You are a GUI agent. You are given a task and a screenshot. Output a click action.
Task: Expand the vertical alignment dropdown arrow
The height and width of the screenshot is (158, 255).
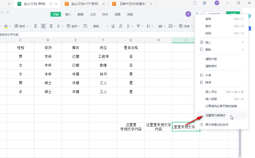pos(63,26)
